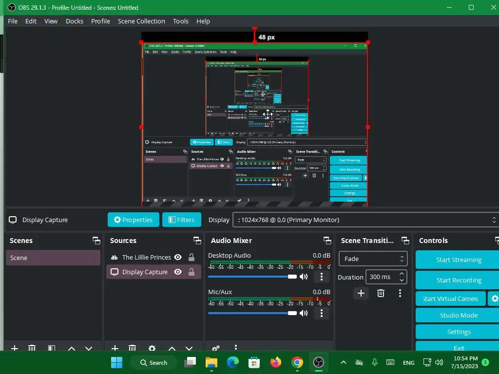Increase duration with stepper up arrow
Image resolution: width=499 pixels, height=374 pixels.
[402, 274]
